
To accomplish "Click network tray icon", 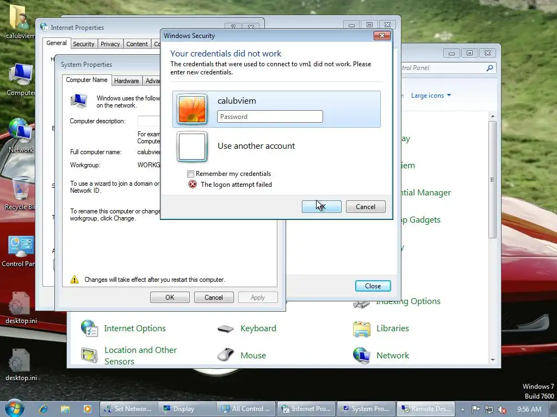I will tap(489, 409).
